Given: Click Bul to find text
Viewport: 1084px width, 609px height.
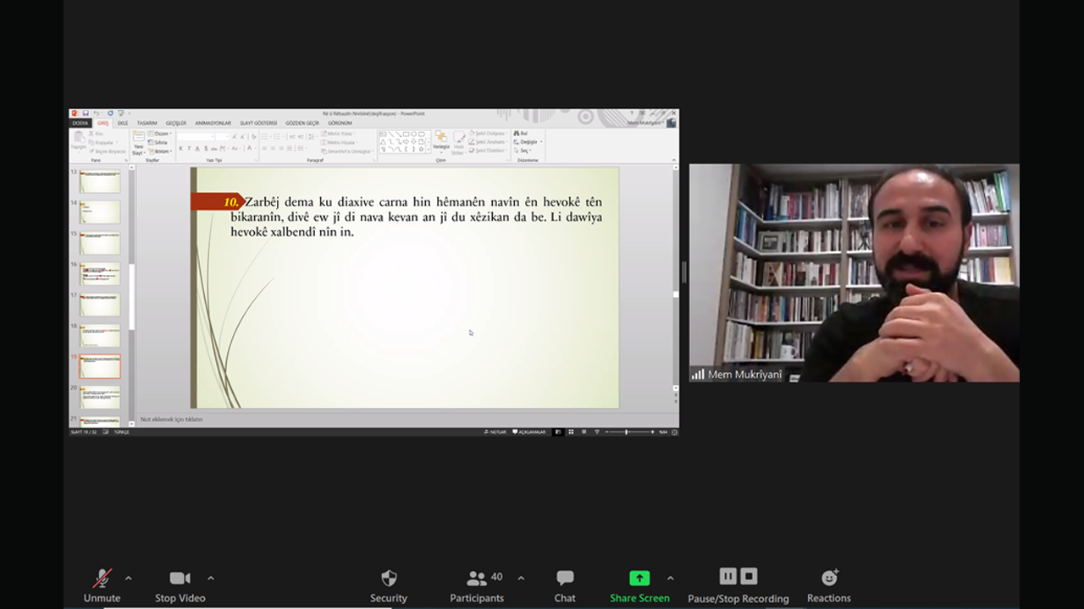Looking at the screenshot, I should (520, 134).
